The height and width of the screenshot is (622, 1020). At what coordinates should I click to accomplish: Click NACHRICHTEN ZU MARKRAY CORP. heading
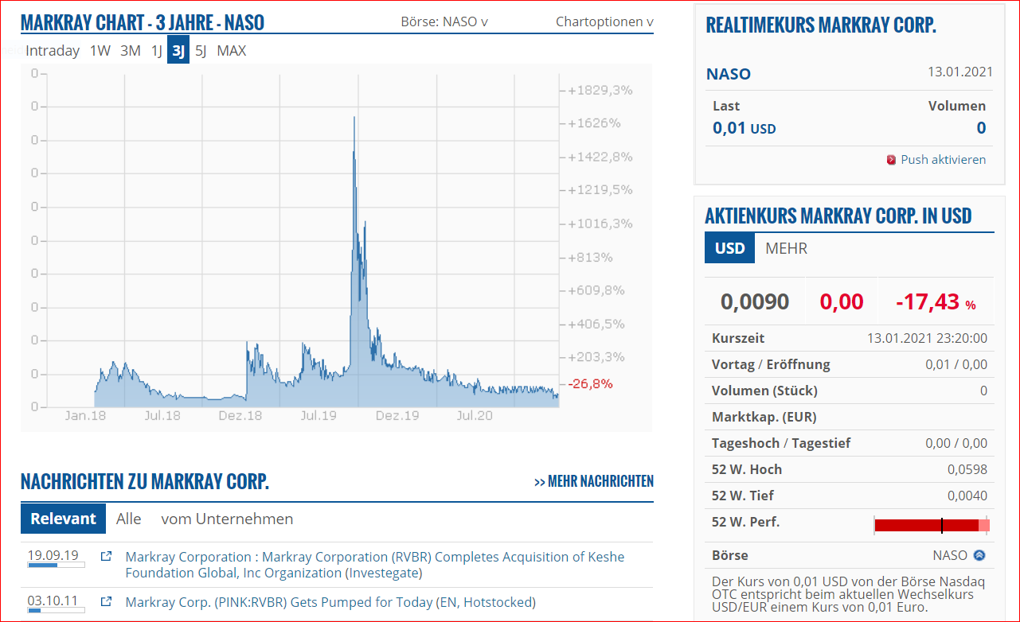pos(145,481)
